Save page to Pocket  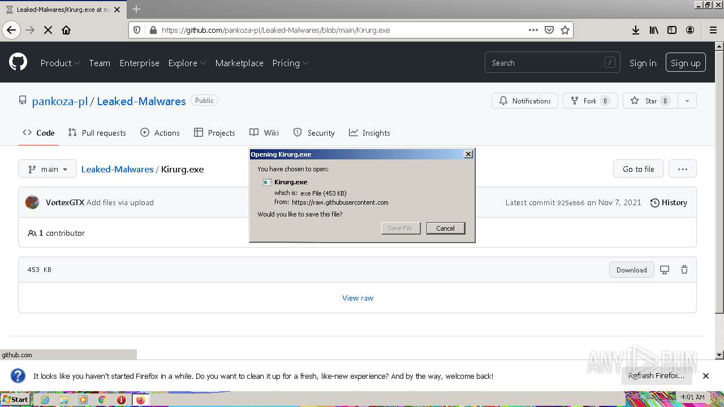tap(549, 30)
